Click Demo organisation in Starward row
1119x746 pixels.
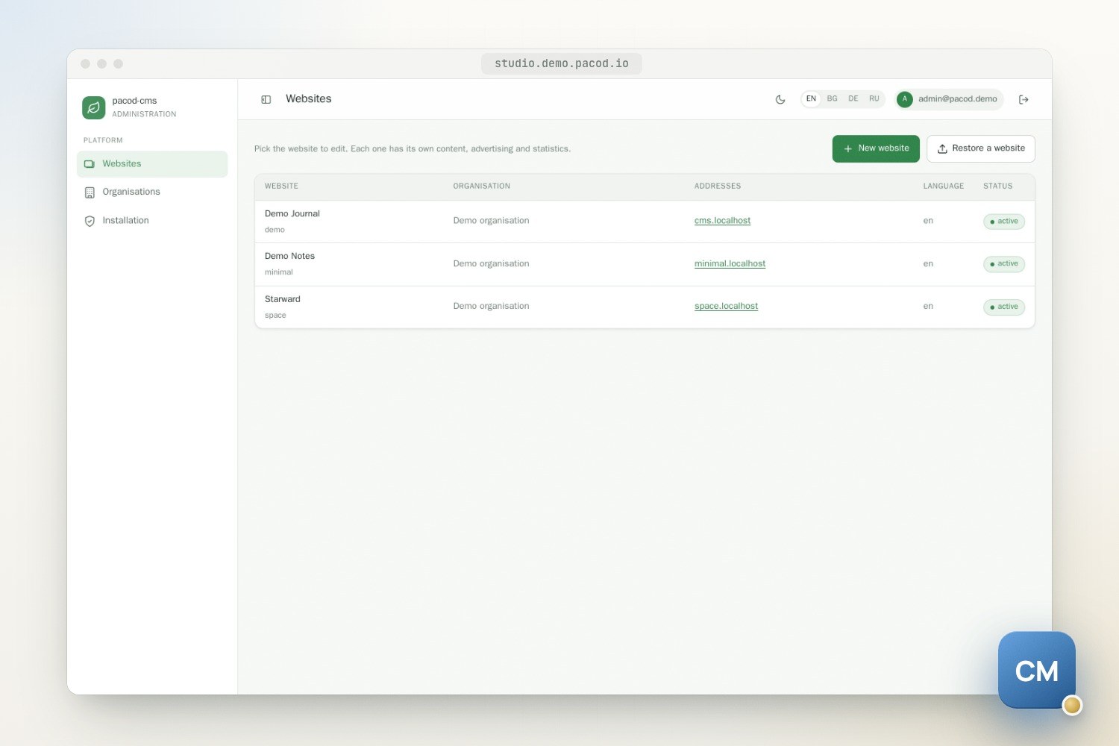tap(491, 307)
